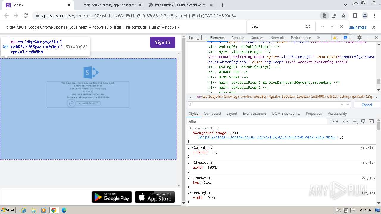
Task: Open the Get it on Google Play badge
Action: [x=112, y=197]
